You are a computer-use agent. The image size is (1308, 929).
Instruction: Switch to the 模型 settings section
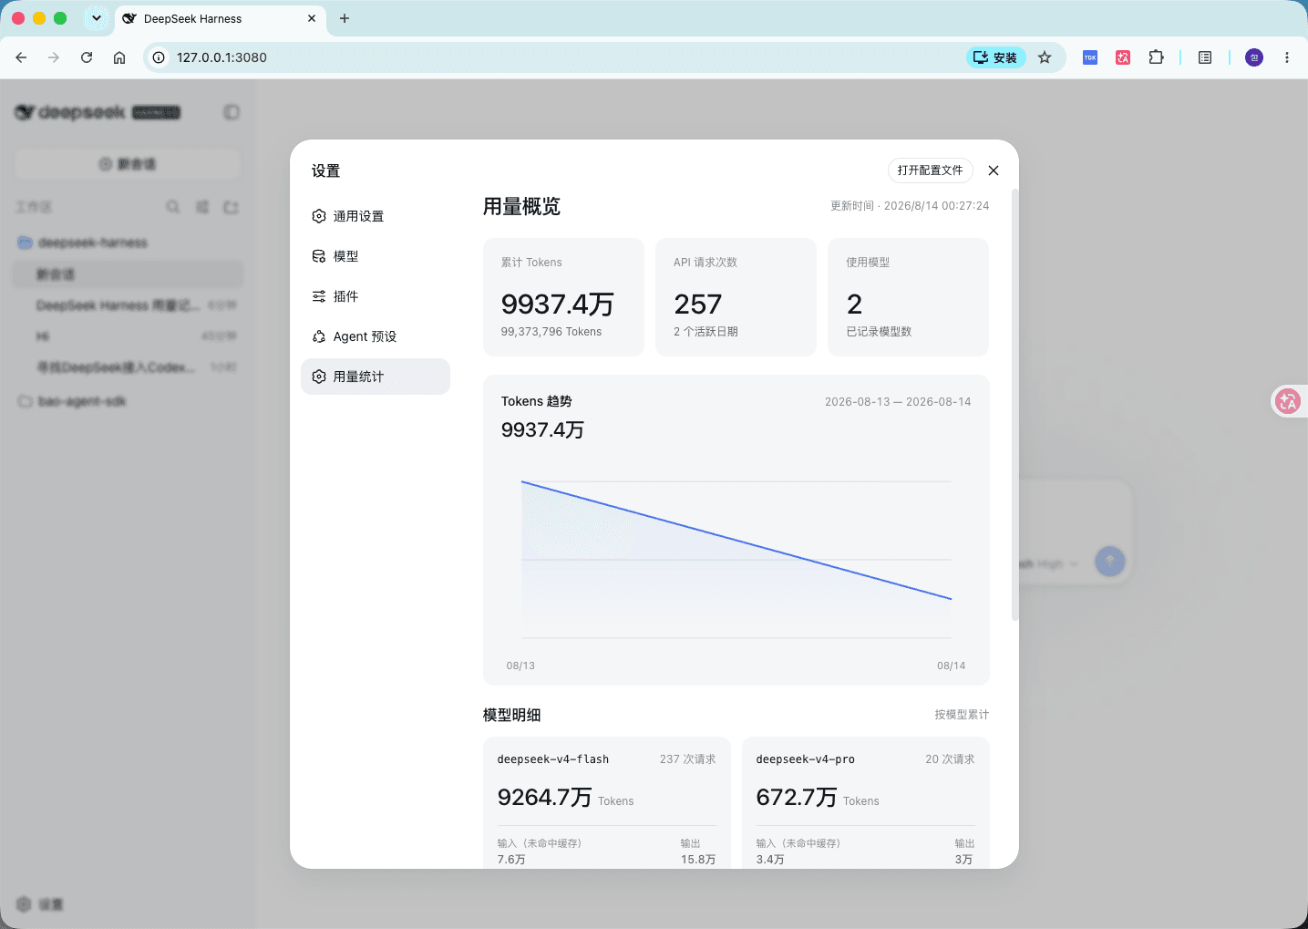click(x=376, y=256)
